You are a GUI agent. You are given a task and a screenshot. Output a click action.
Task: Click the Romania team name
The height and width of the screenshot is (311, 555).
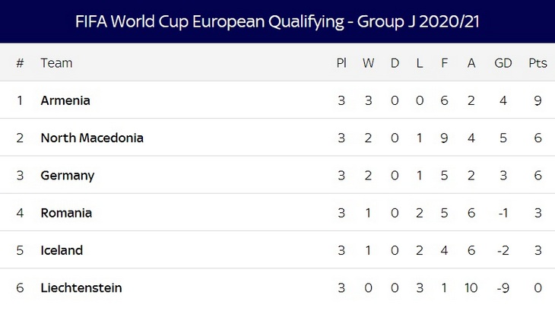(66, 213)
